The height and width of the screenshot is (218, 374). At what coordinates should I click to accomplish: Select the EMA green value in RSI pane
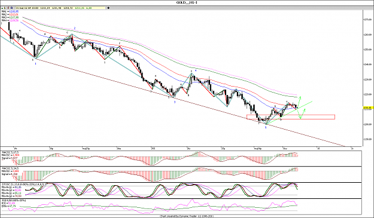[13, 206]
